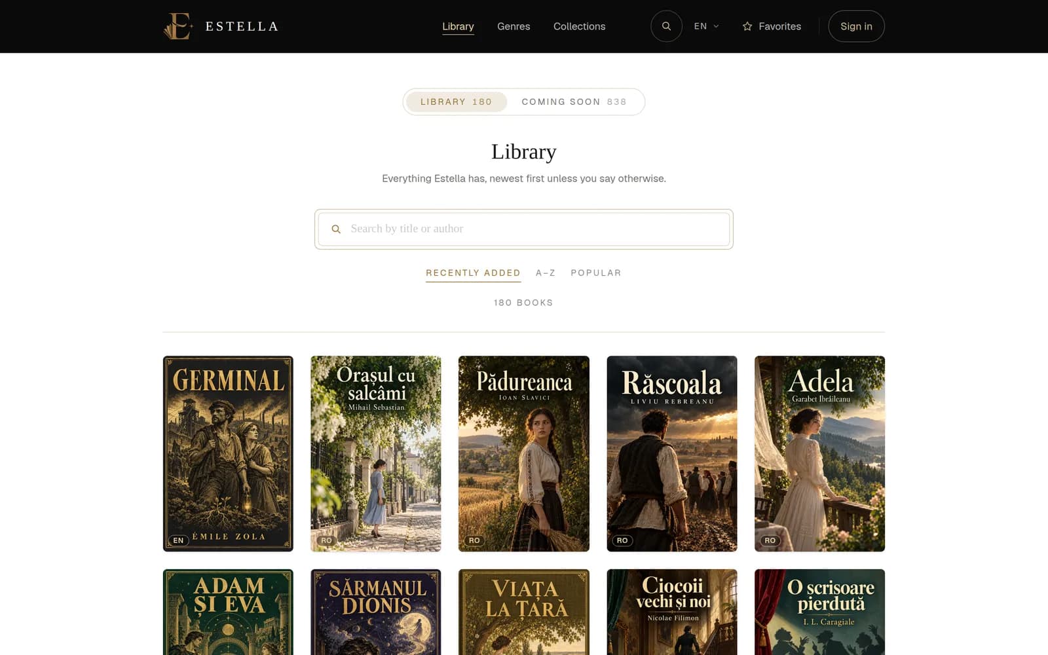The height and width of the screenshot is (655, 1048).
Task: Click the Sign in button
Action: click(x=856, y=26)
